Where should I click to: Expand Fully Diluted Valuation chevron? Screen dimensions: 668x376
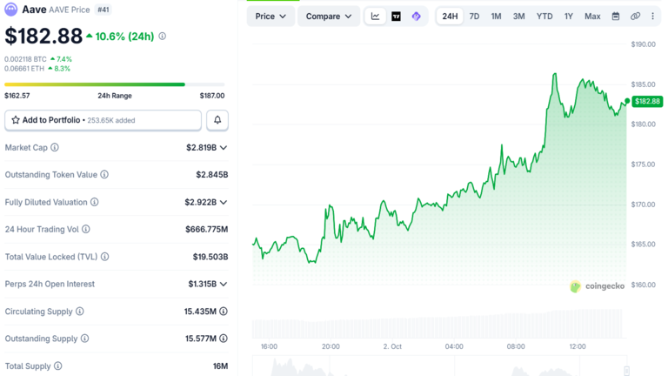click(x=224, y=202)
